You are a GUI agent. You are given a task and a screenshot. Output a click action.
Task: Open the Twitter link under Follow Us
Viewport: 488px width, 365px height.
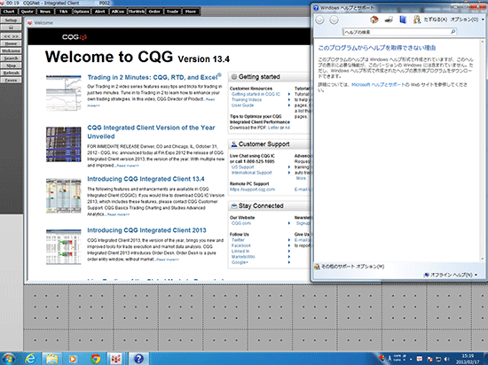(x=238, y=240)
